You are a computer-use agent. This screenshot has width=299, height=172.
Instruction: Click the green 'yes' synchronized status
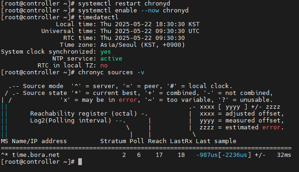tap(105, 52)
